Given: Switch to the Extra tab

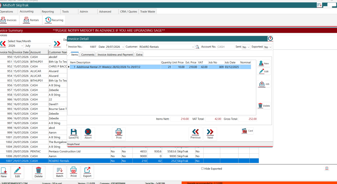Looking at the screenshot, I should 139,54.
